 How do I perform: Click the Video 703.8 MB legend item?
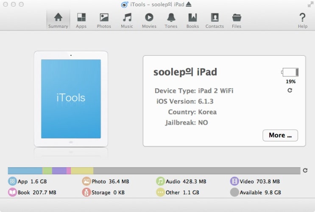pyautogui.click(x=255, y=182)
